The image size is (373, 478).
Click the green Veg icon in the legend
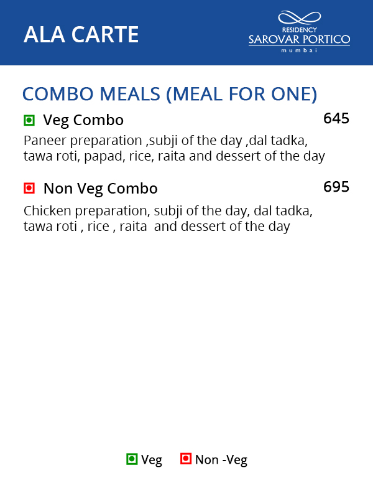[132, 459]
